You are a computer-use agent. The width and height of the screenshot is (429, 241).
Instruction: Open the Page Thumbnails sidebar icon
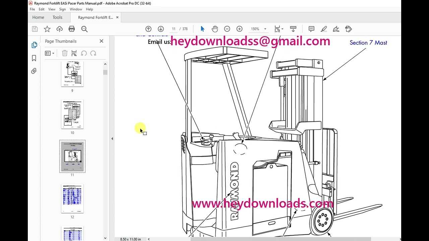[34, 45]
